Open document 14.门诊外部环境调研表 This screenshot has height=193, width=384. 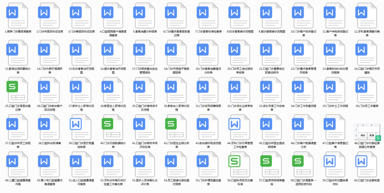tap(50, 53)
